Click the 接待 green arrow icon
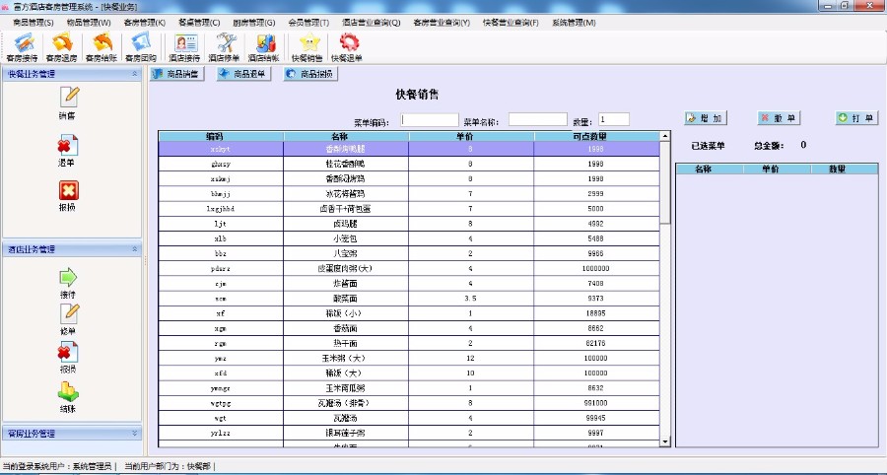 coord(68,283)
